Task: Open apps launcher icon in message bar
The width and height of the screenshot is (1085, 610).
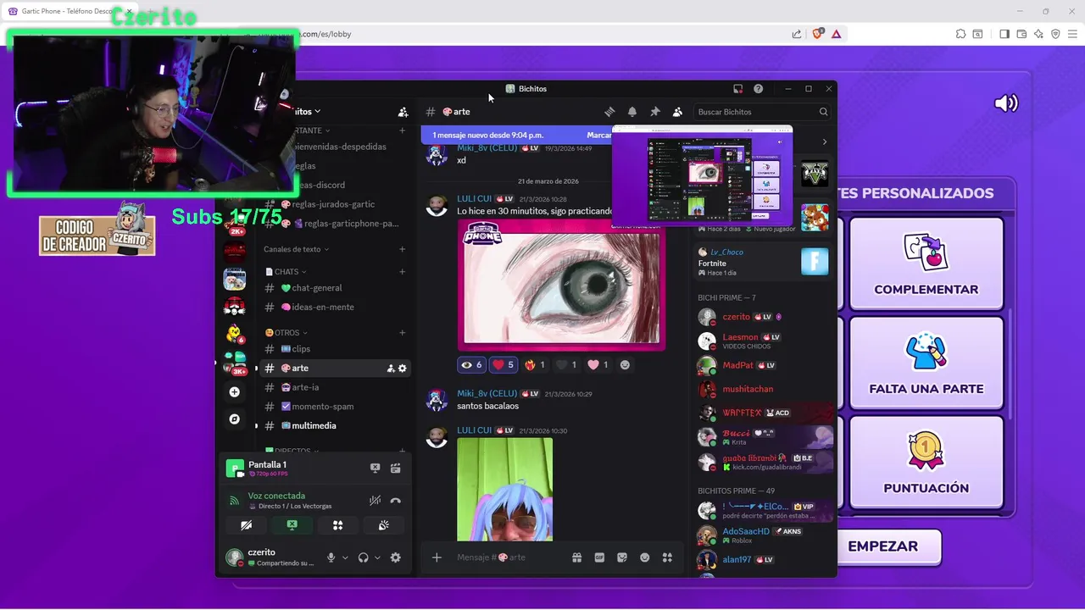Action: click(667, 557)
